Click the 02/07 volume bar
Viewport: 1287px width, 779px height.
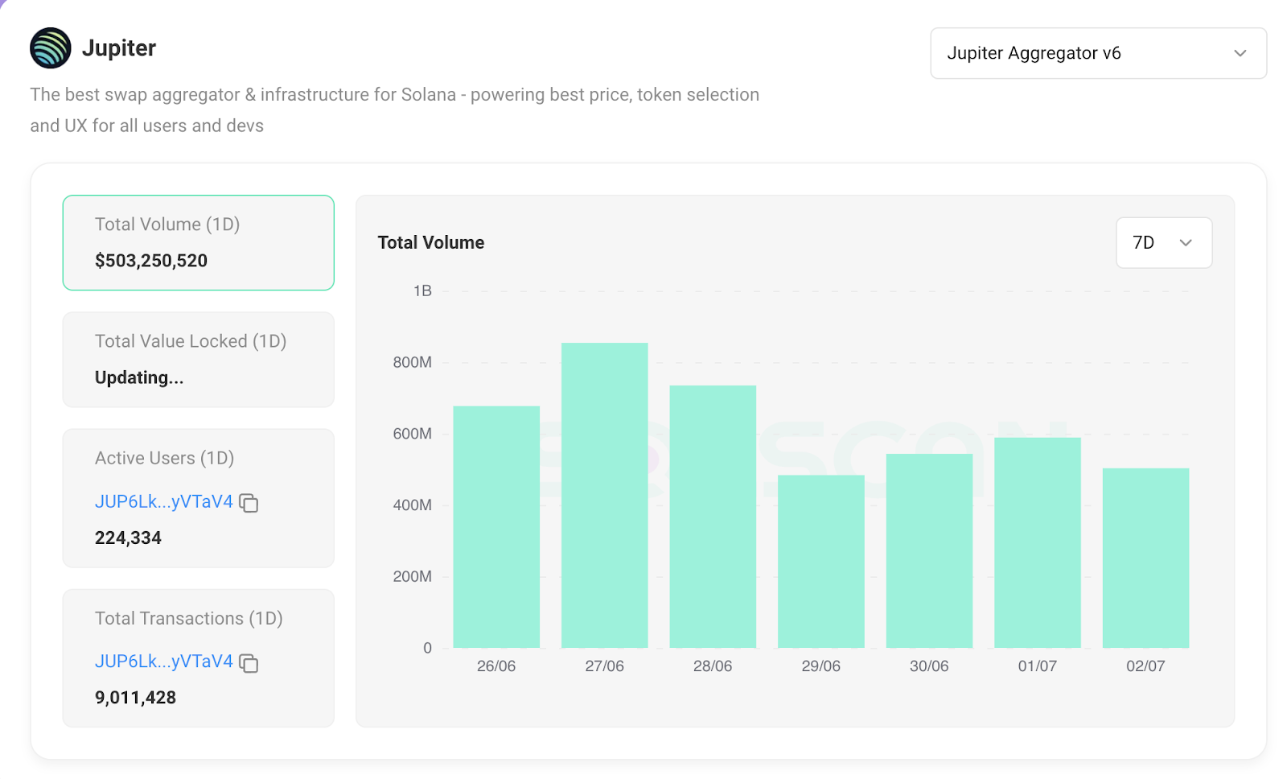[1145, 558]
